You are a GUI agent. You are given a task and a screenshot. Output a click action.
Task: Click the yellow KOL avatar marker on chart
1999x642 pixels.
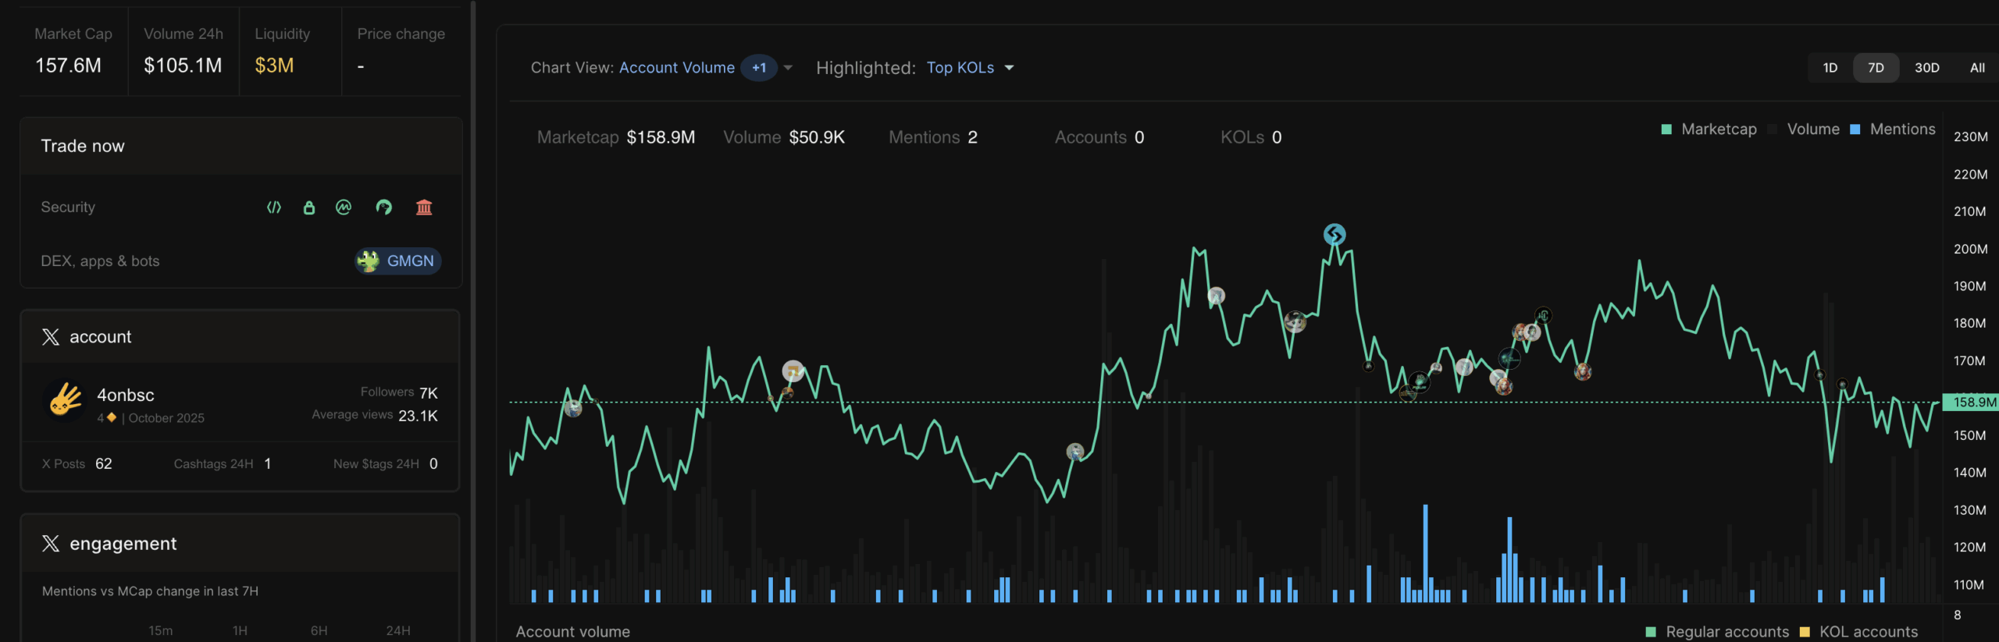pyautogui.click(x=793, y=371)
